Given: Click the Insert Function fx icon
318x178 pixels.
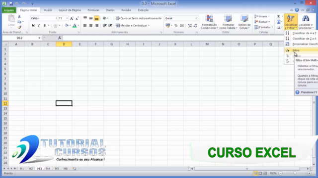Looking at the screenshot, I should coord(60,38).
